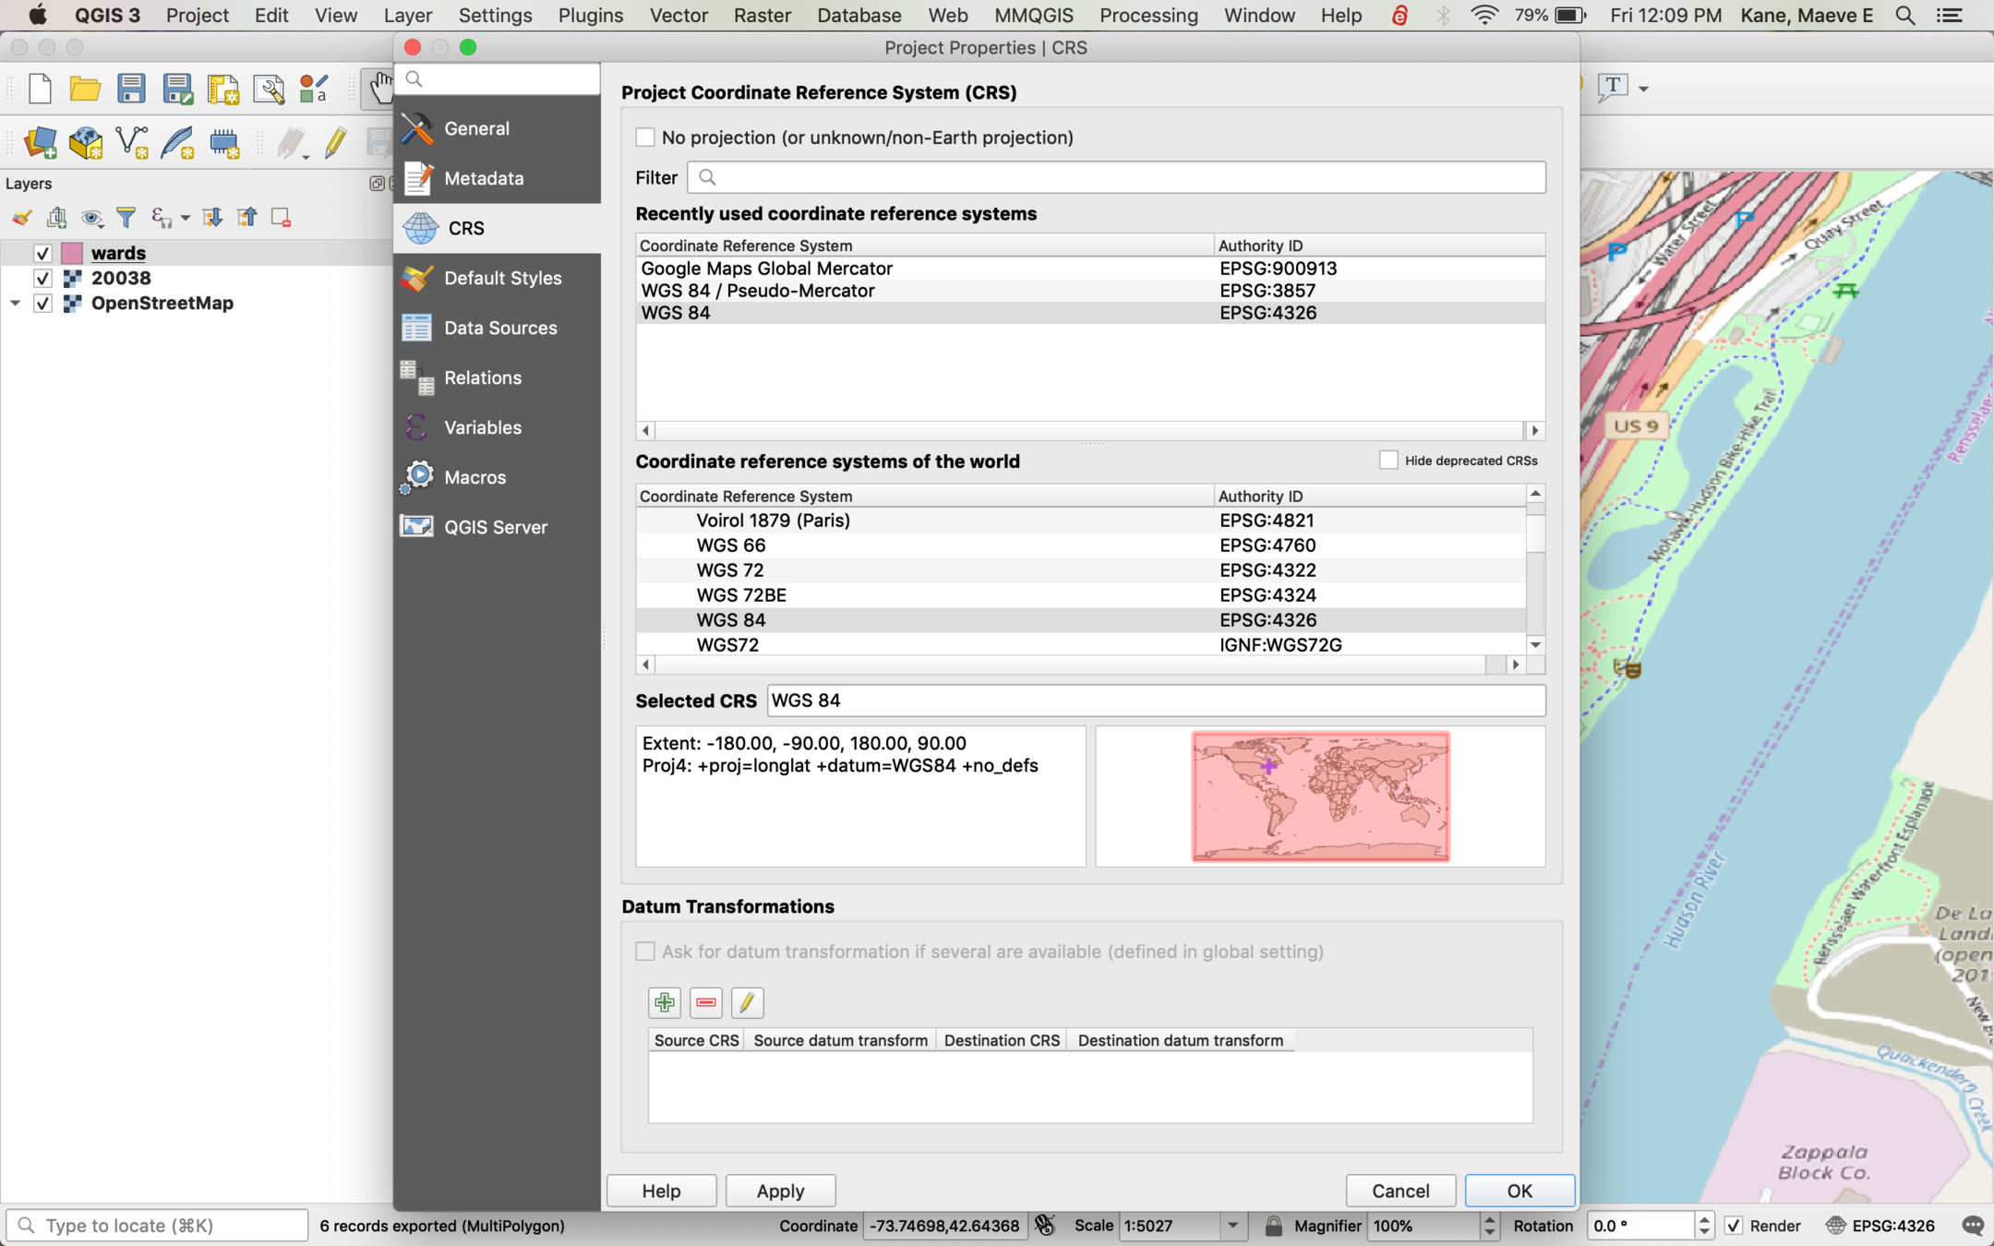Switch to the Data Sources section
Image resolution: width=1994 pixels, height=1246 pixels.
click(x=499, y=328)
